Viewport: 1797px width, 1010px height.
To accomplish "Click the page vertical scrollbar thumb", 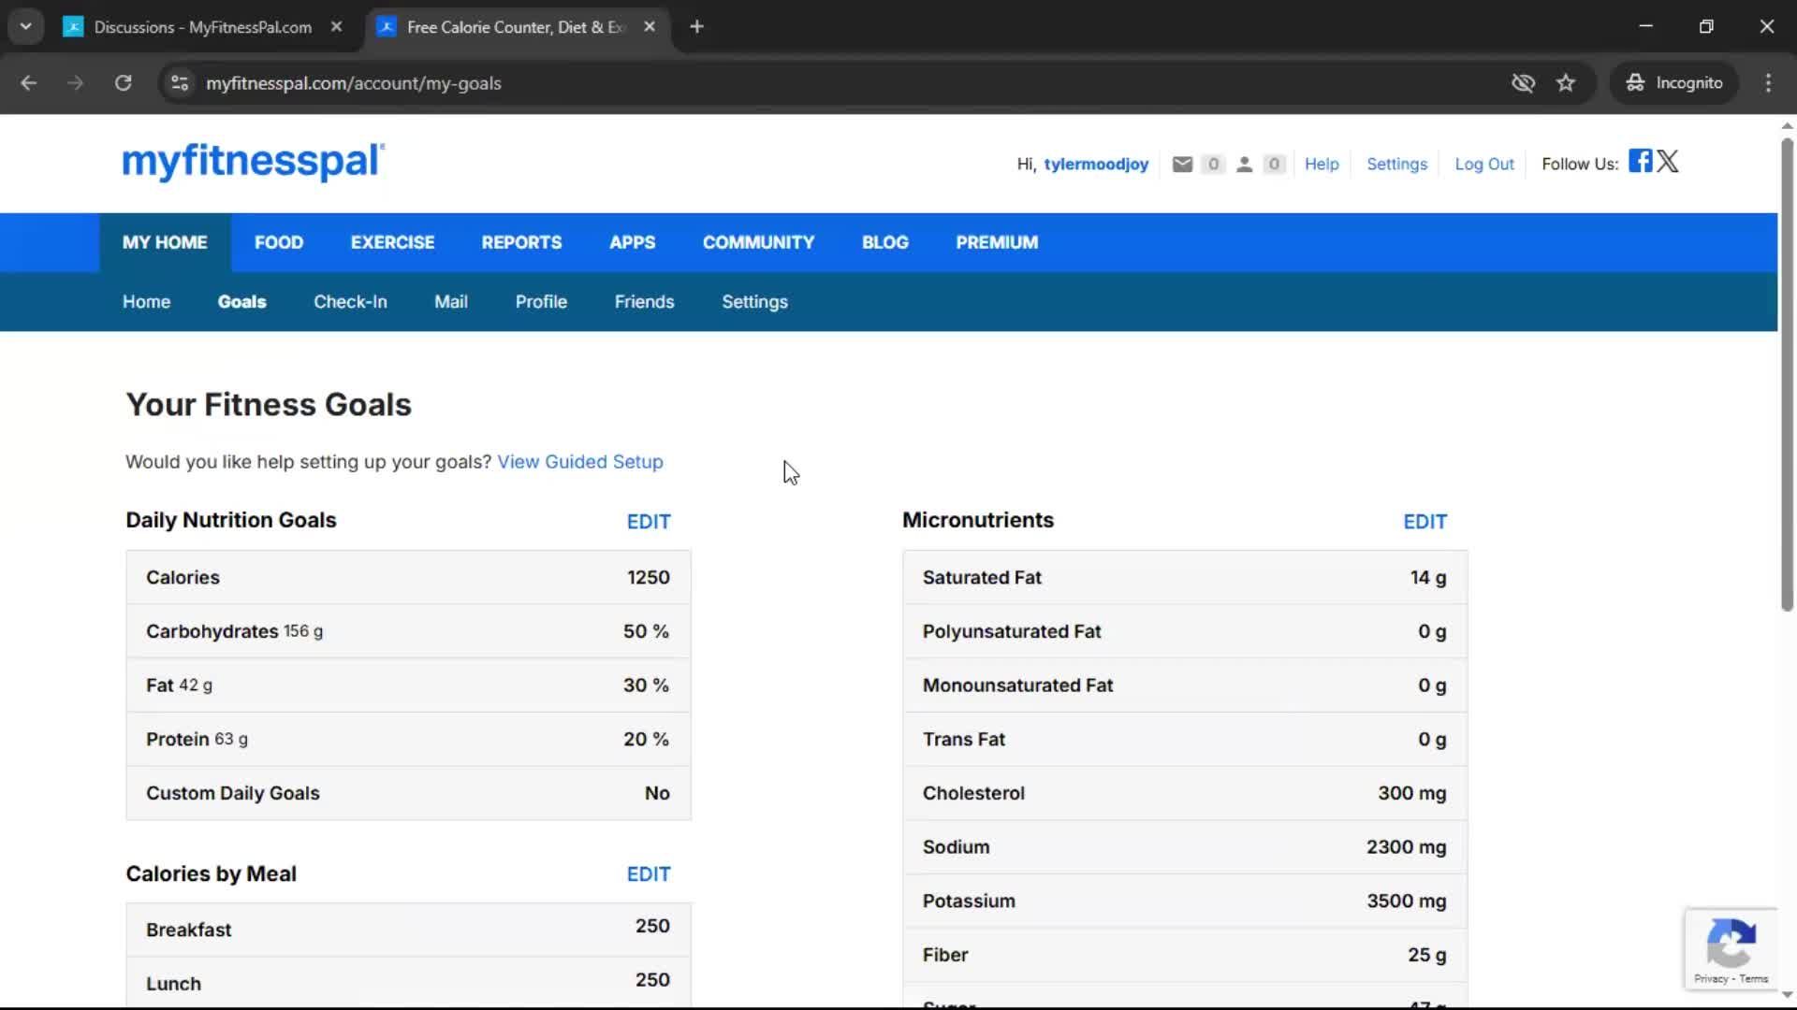I will coord(1787,374).
